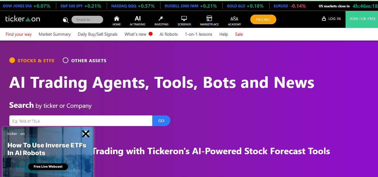The height and width of the screenshot is (177, 378).
Task: Open Daily Buy/Sell Signals menu item
Action: click(x=97, y=34)
